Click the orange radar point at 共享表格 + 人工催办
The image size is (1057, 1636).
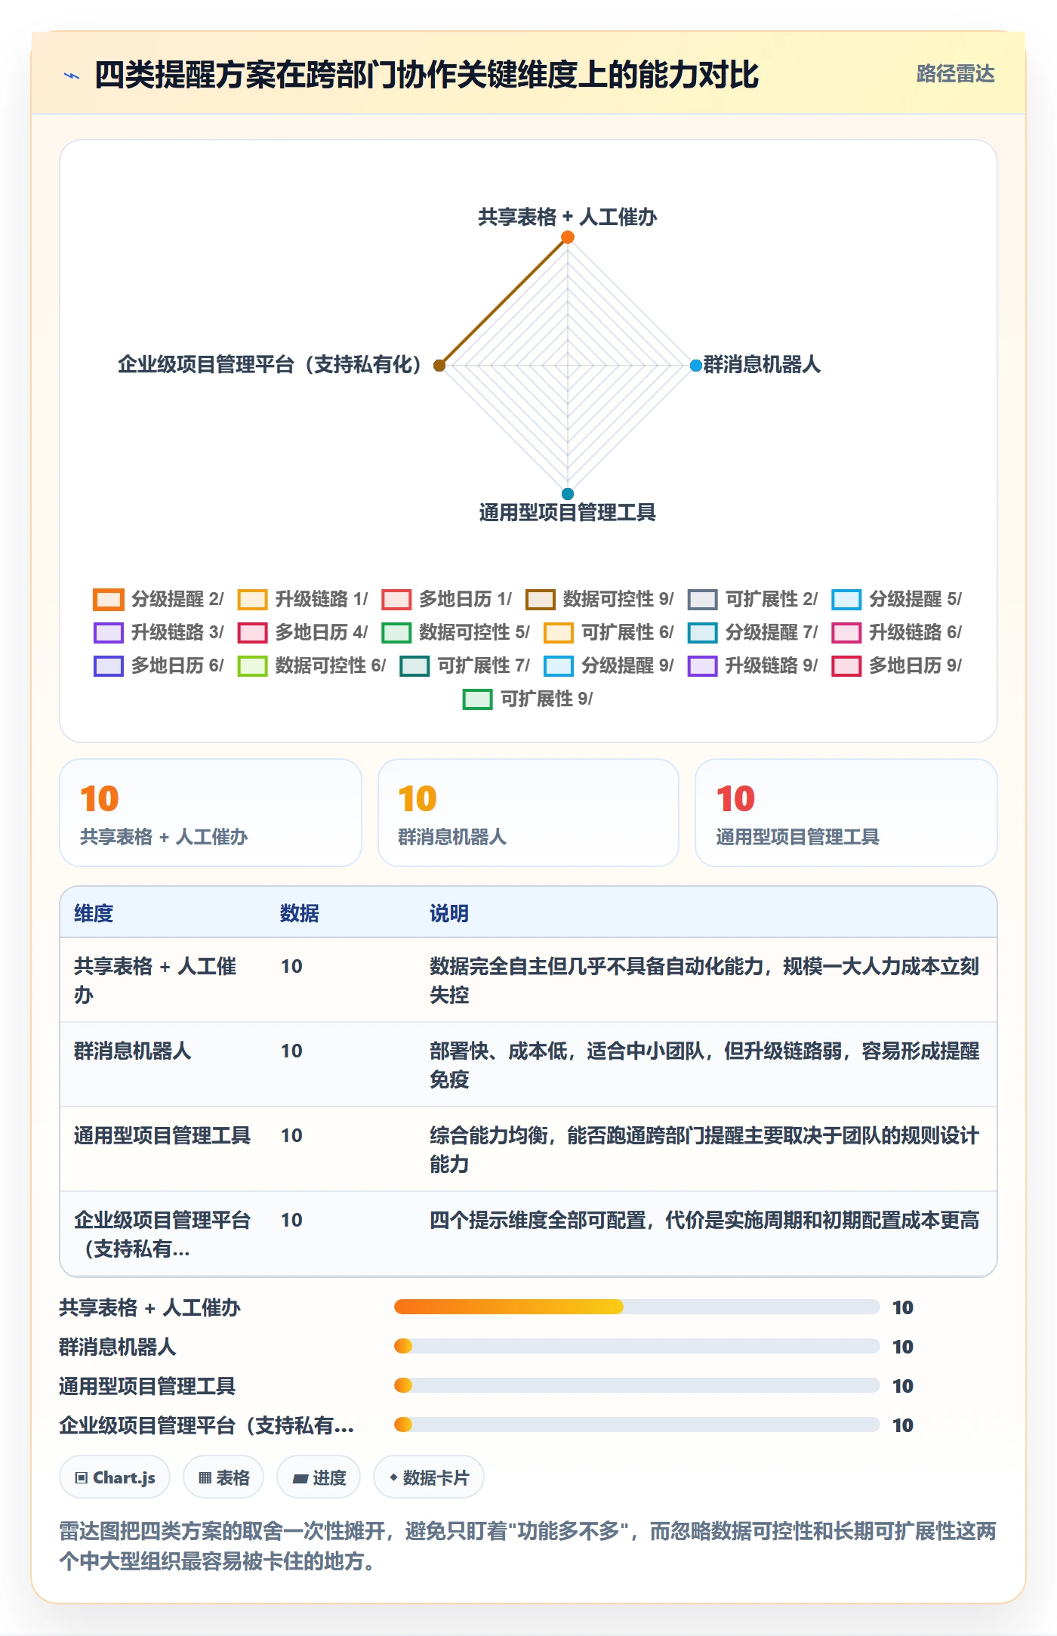(x=568, y=237)
